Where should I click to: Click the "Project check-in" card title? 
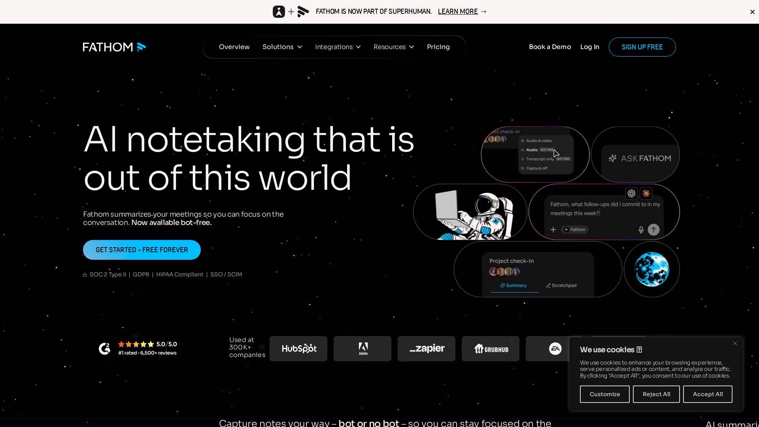[x=512, y=261]
